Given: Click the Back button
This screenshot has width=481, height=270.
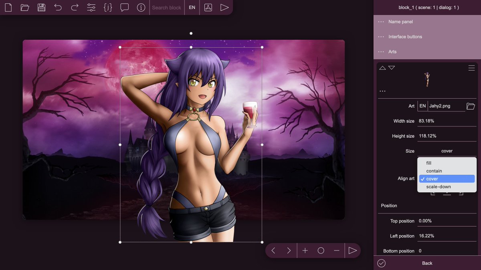Looking at the screenshot, I should [x=427, y=263].
